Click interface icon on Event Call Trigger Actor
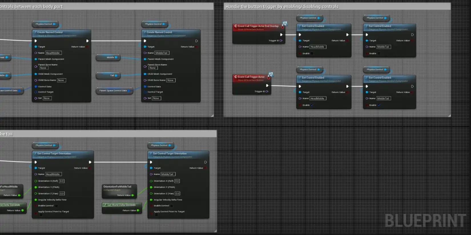This screenshot has width=471, height=235. click(x=270, y=74)
